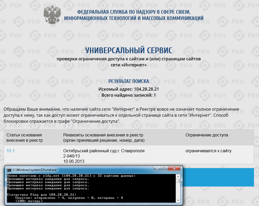This screenshot has width=259, height=206.
Task: Click 'Всего найдено записей: 1' text
Action: coord(129,95)
